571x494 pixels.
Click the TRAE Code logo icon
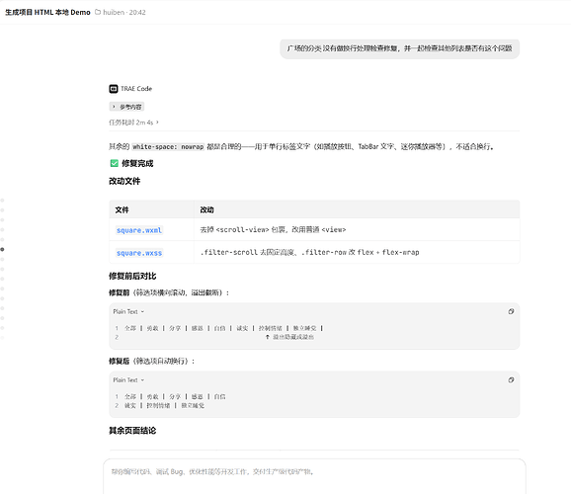click(x=114, y=89)
